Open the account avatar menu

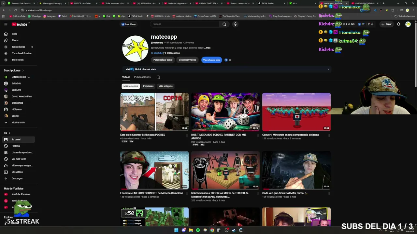click(x=408, y=24)
